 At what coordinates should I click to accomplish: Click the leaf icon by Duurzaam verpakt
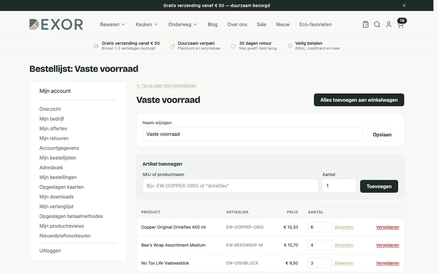point(172,46)
